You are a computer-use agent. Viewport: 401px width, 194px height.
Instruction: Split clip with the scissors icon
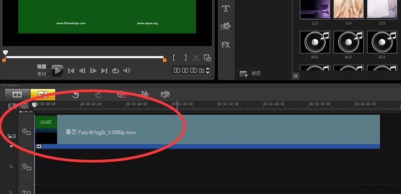[x=196, y=58]
